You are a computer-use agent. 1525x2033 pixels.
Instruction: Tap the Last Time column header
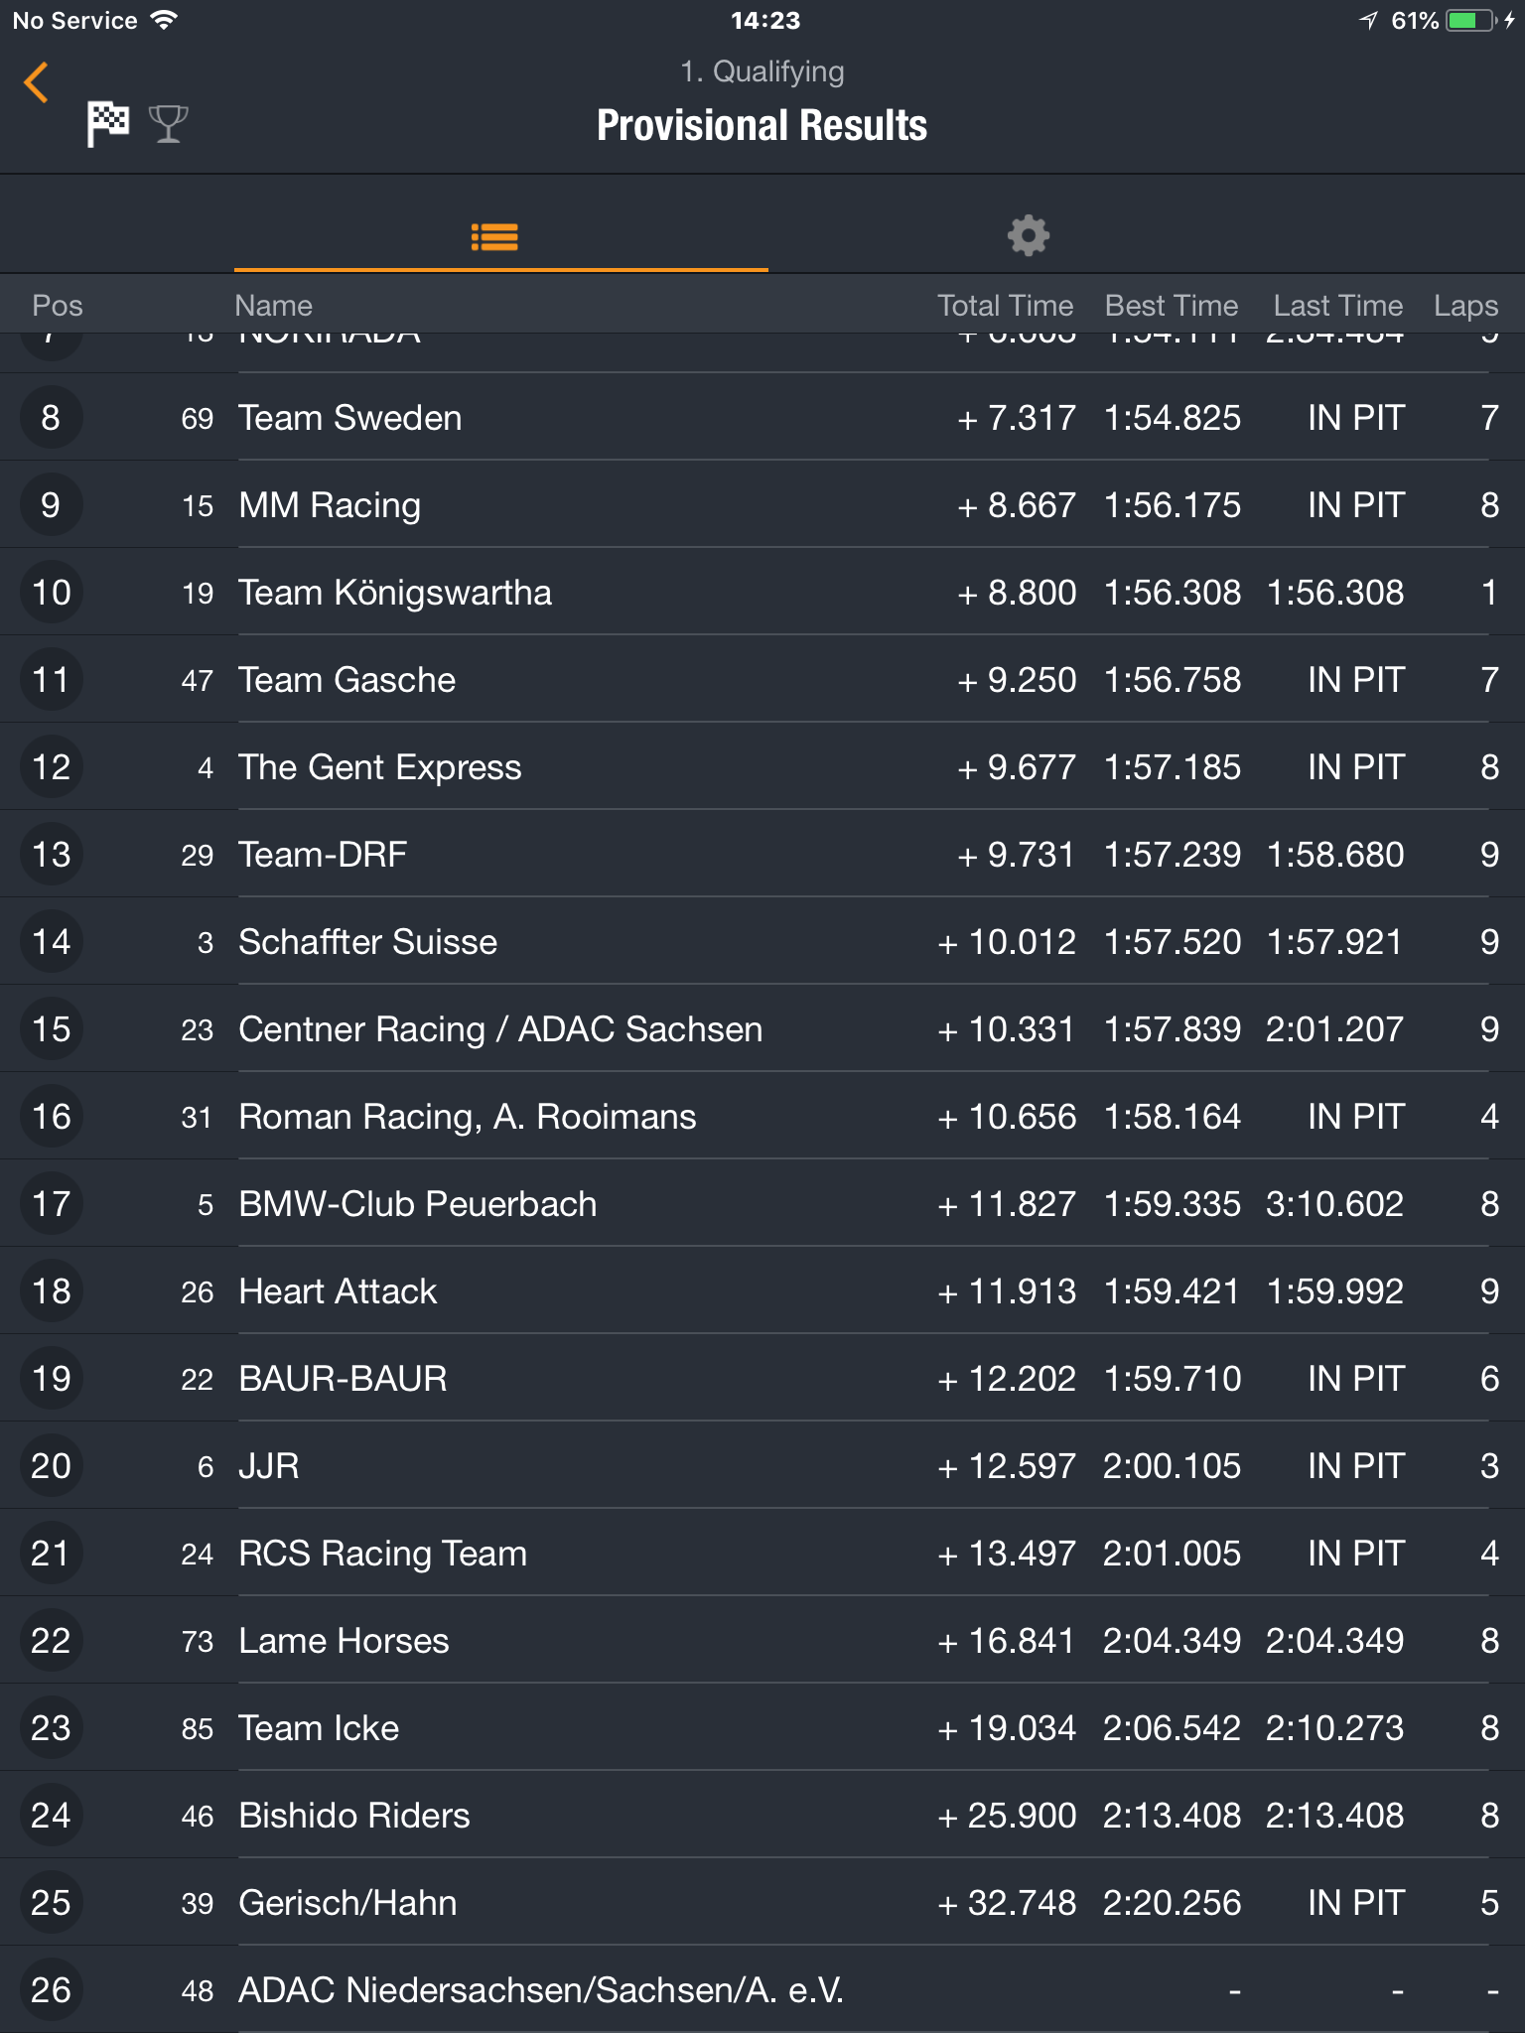pyautogui.click(x=1338, y=306)
